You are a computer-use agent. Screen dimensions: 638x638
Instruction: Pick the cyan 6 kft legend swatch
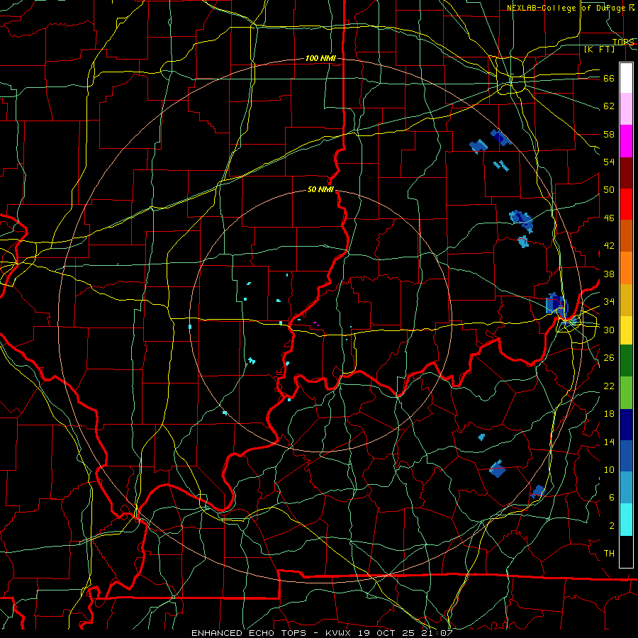click(x=626, y=520)
